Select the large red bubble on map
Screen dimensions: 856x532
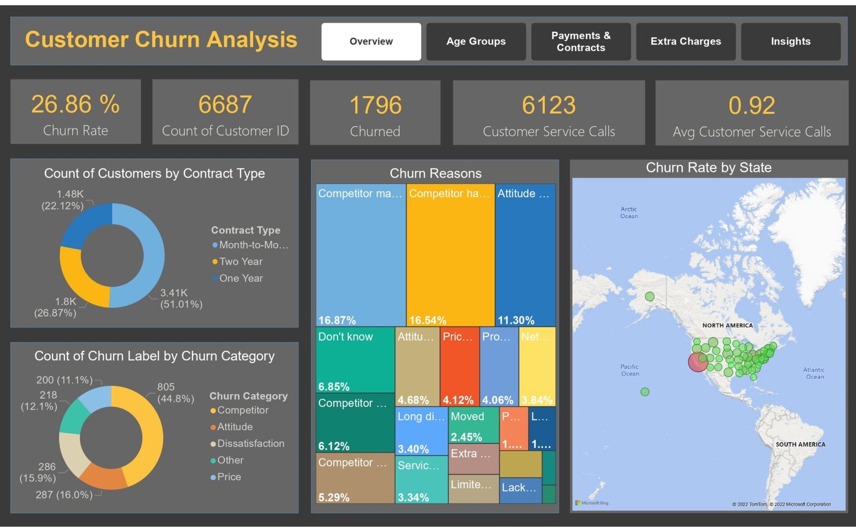pos(698,362)
